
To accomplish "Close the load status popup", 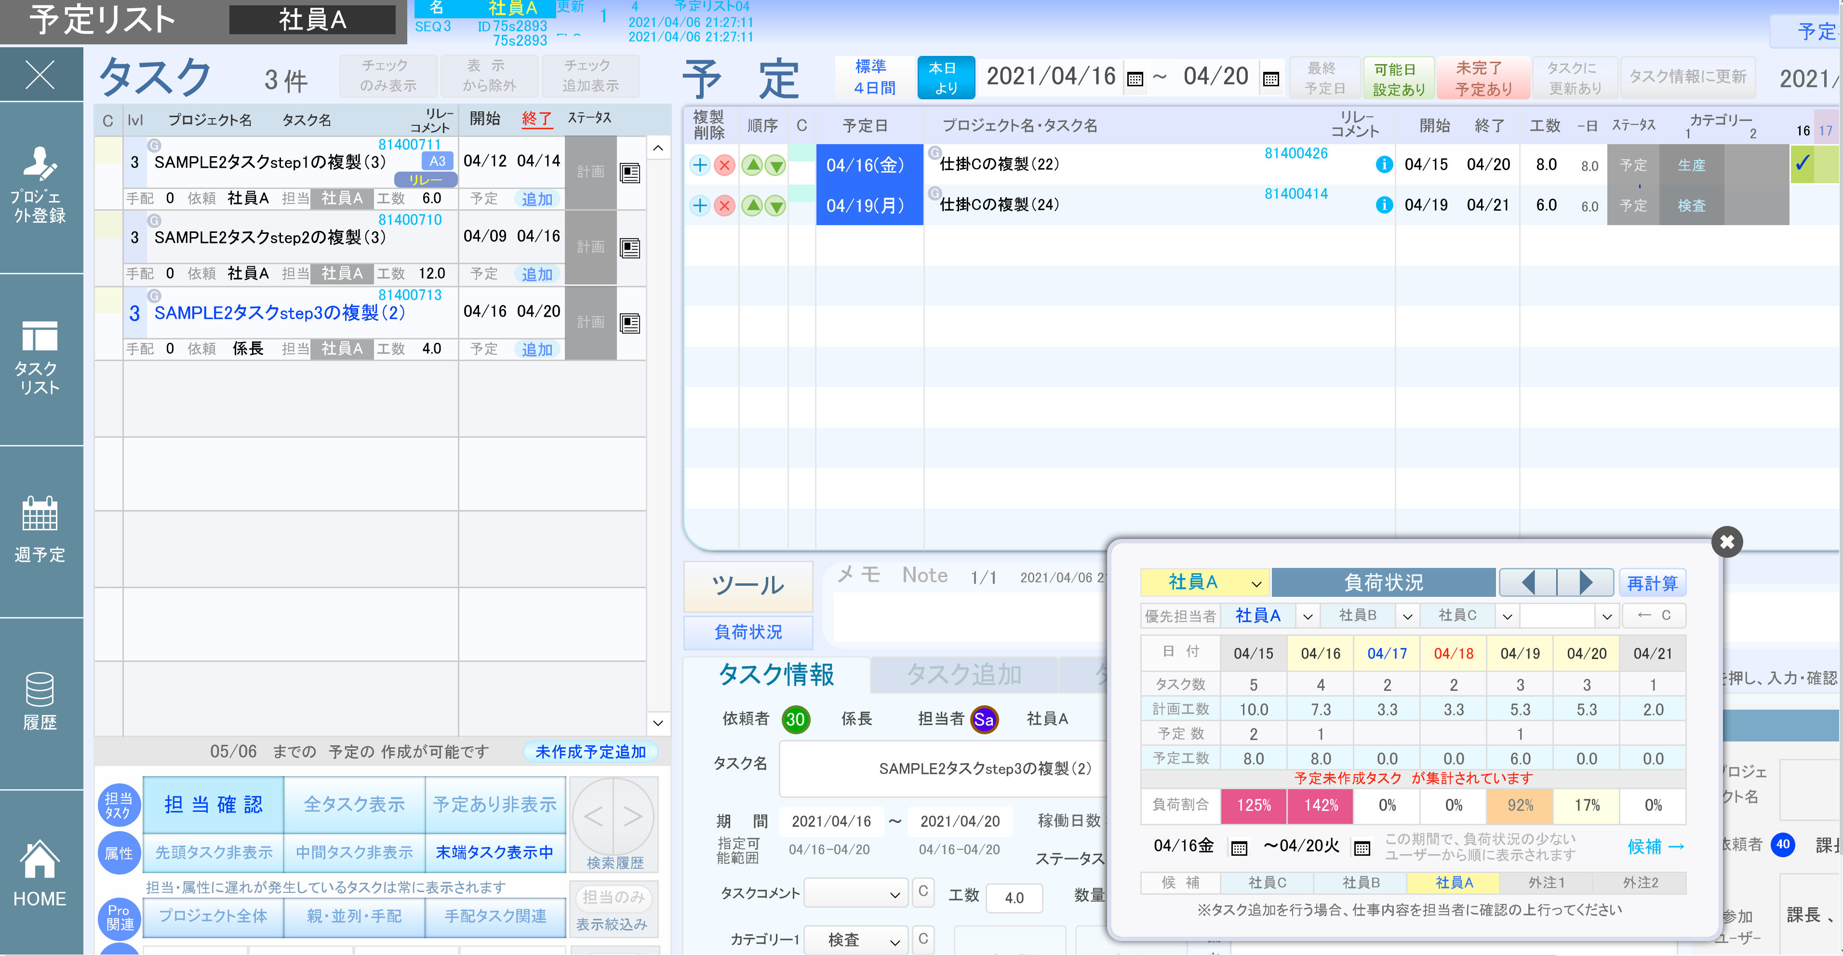I will click(1726, 542).
